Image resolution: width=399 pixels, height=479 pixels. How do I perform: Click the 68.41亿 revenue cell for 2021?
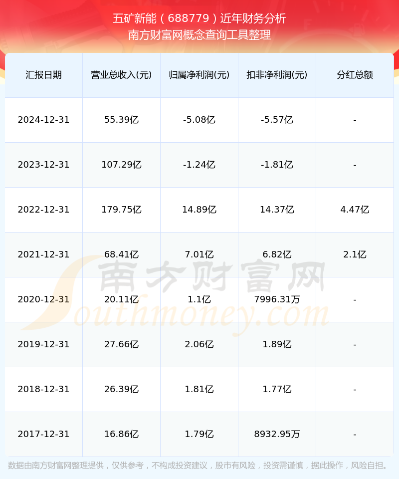(x=122, y=255)
